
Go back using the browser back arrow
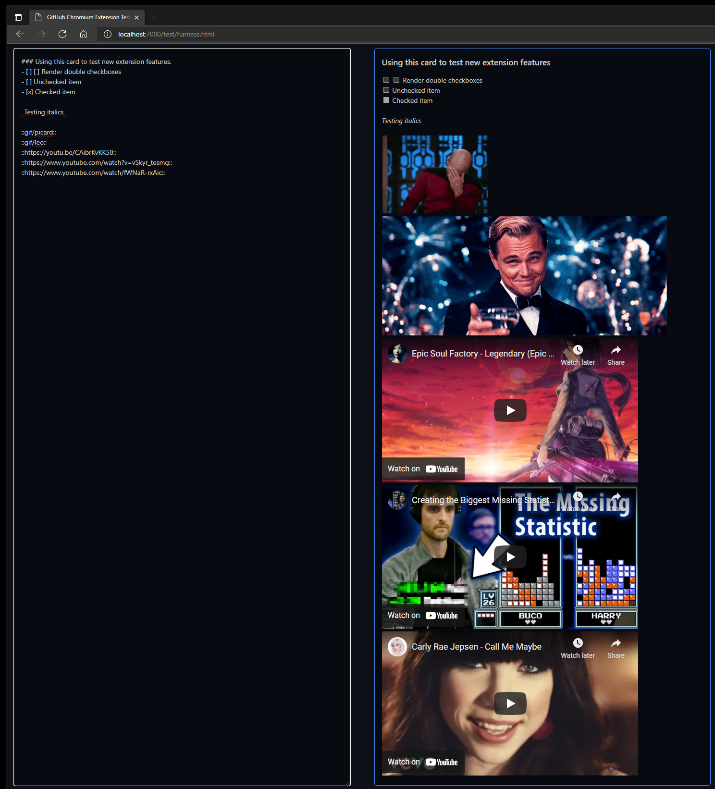click(20, 34)
